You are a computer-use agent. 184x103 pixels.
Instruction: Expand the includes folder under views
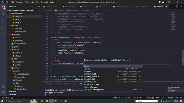click(x=11, y=80)
